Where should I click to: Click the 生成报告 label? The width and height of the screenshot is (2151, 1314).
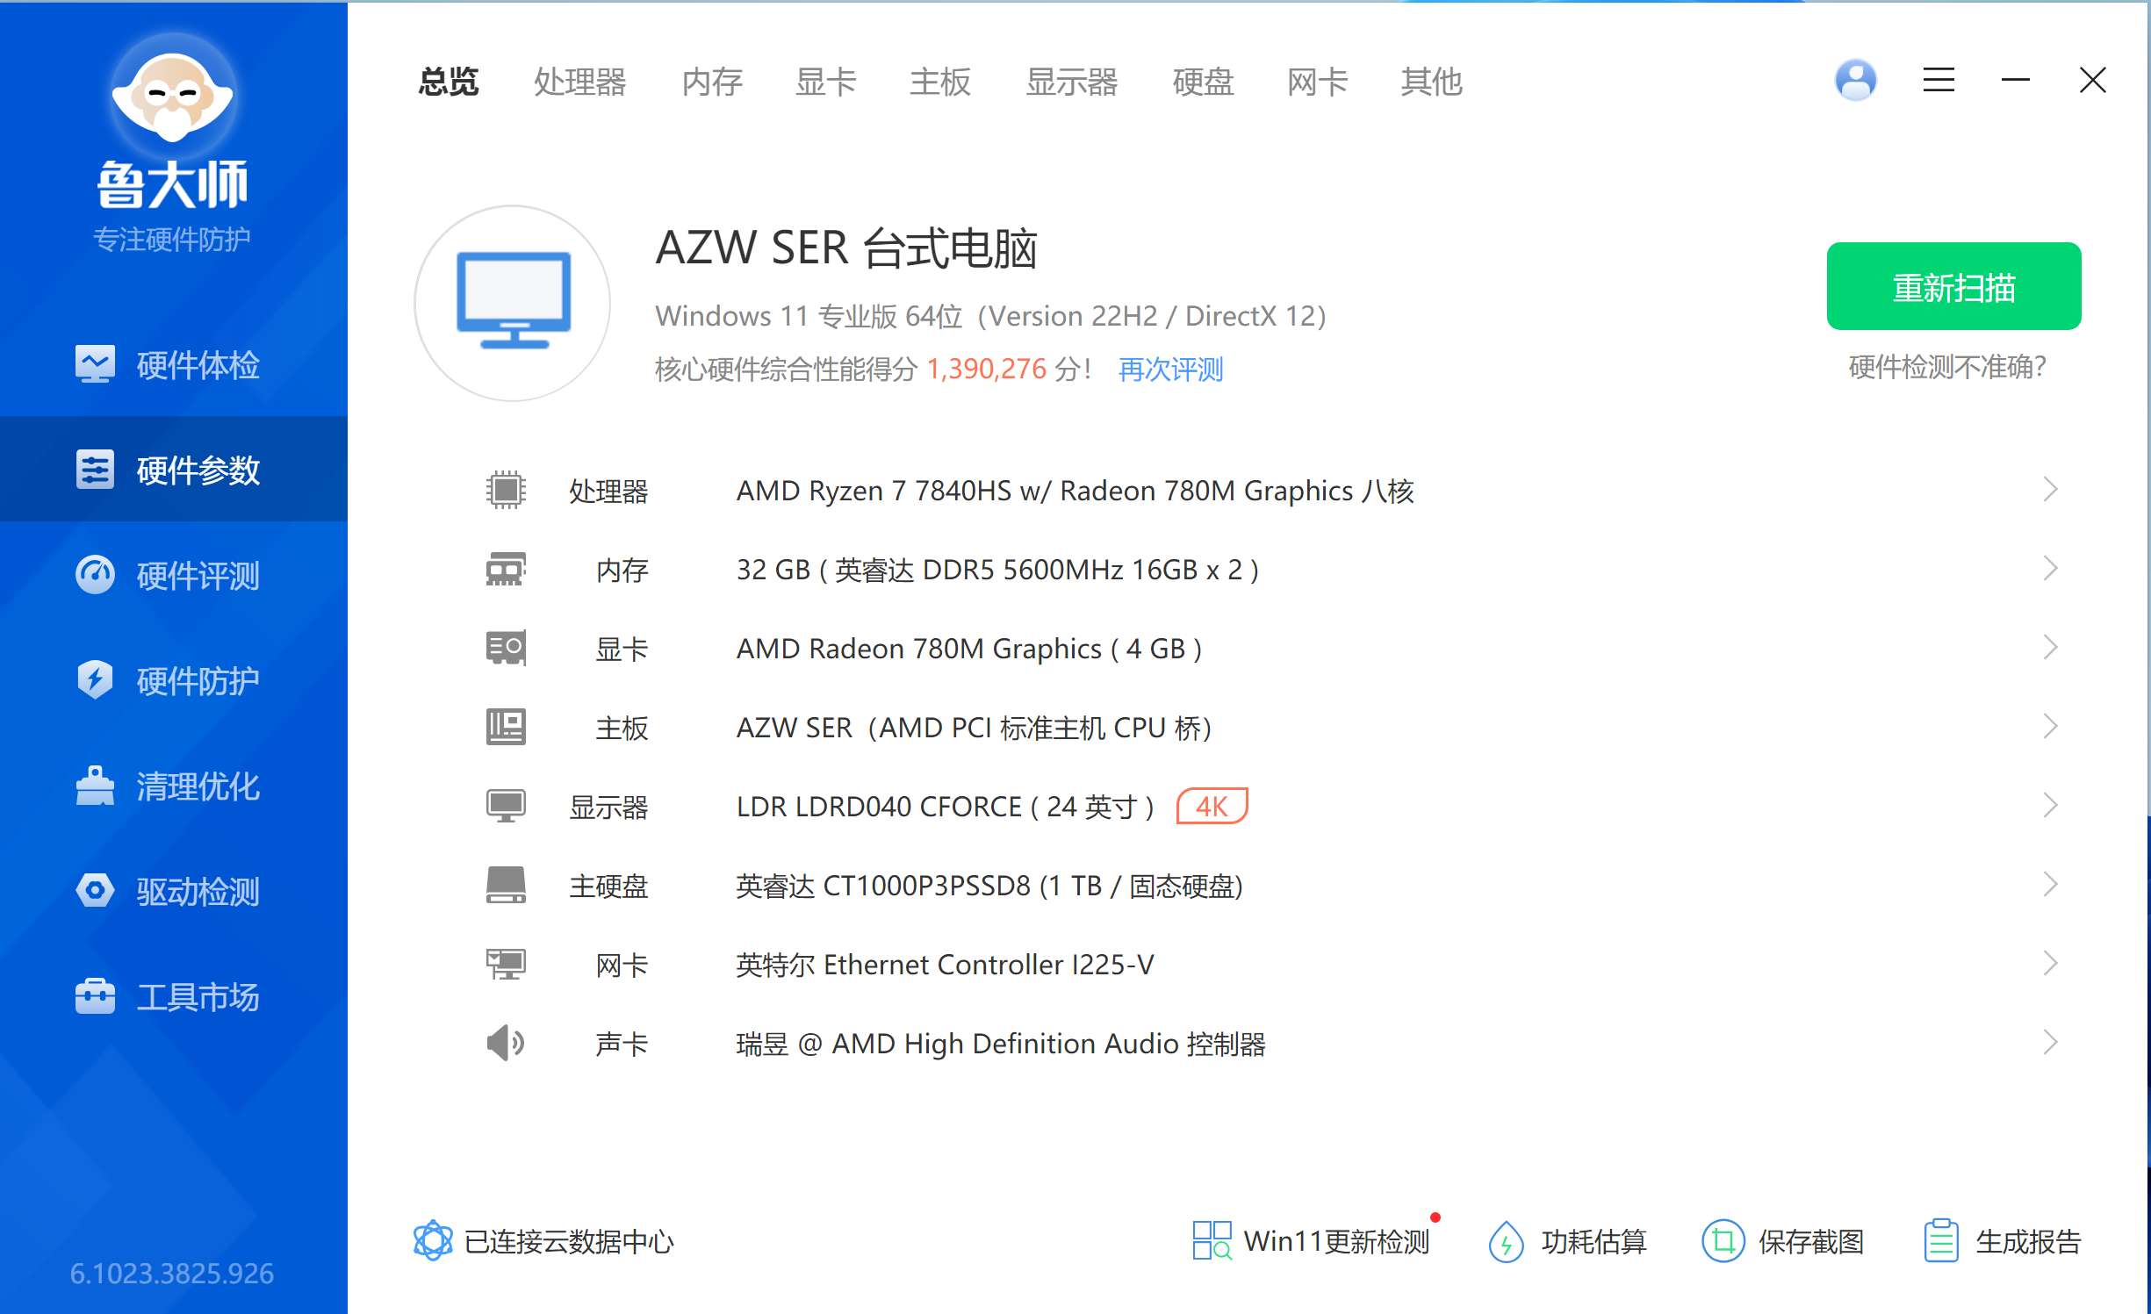[x=2028, y=1241]
